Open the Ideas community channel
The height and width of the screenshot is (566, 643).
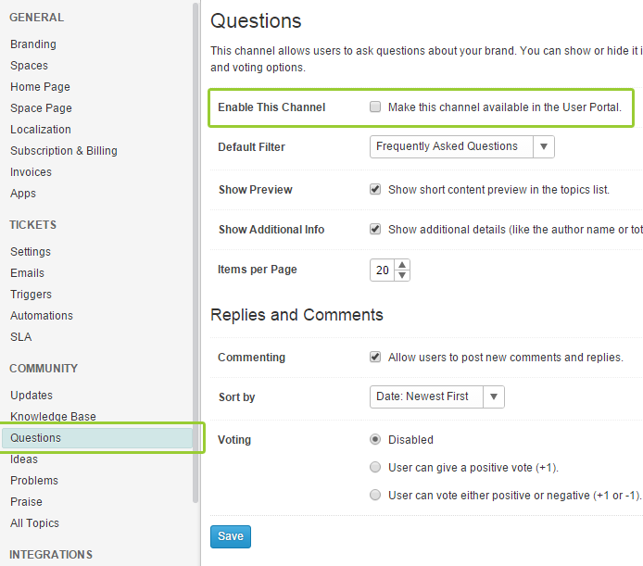click(24, 459)
